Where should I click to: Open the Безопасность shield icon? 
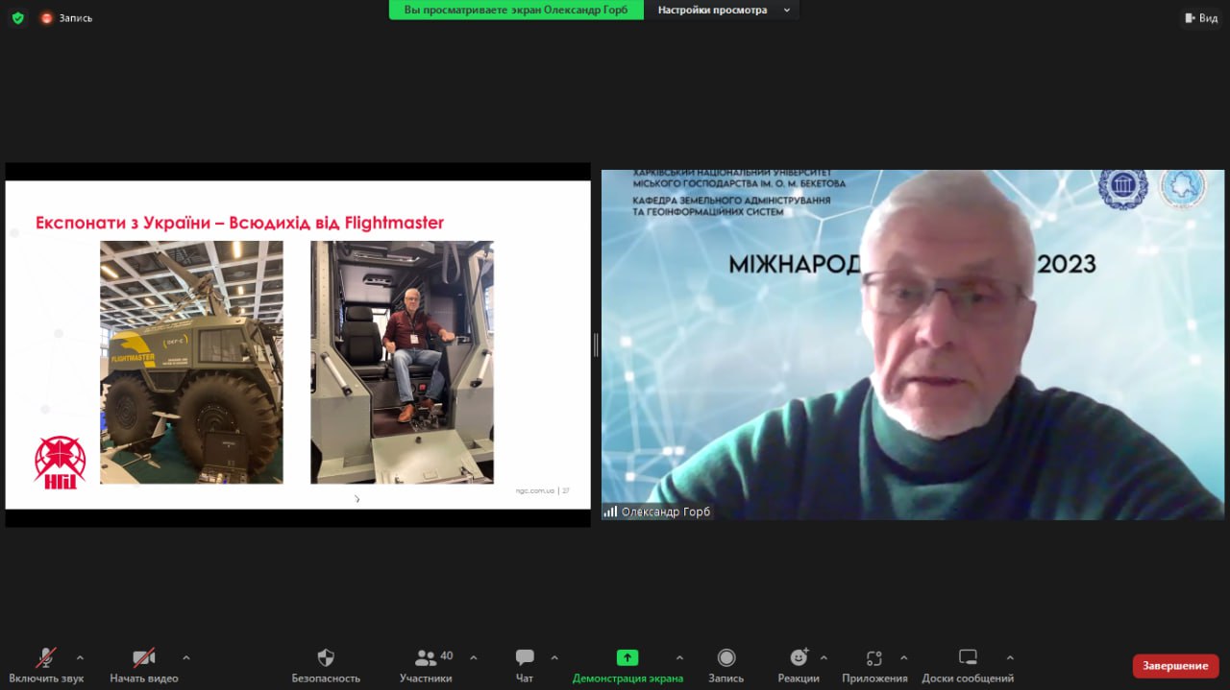(326, 657)
